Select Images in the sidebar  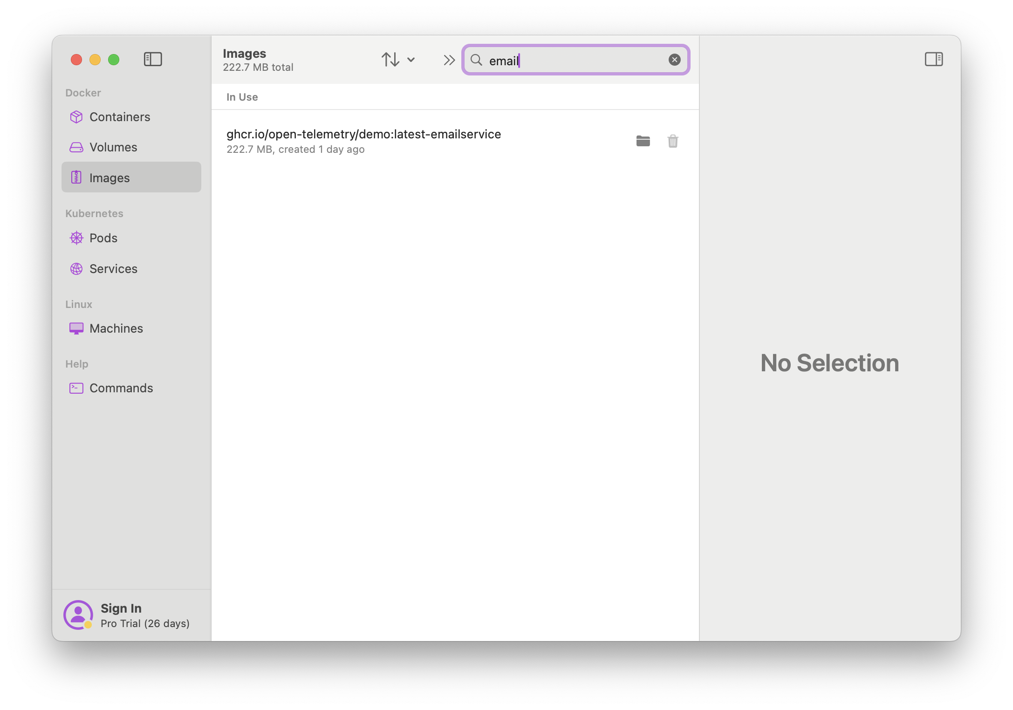click(x=131, y=177)
